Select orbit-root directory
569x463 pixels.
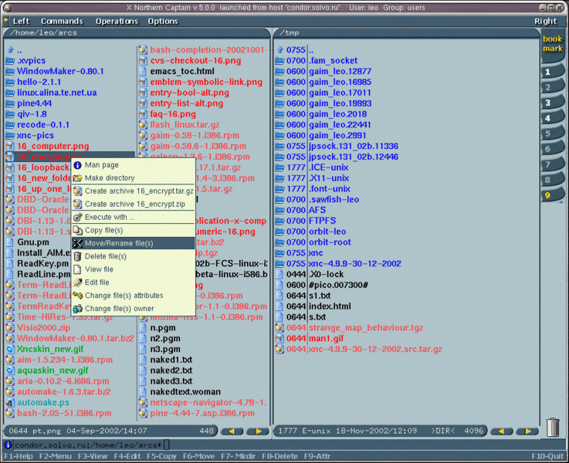330,242
